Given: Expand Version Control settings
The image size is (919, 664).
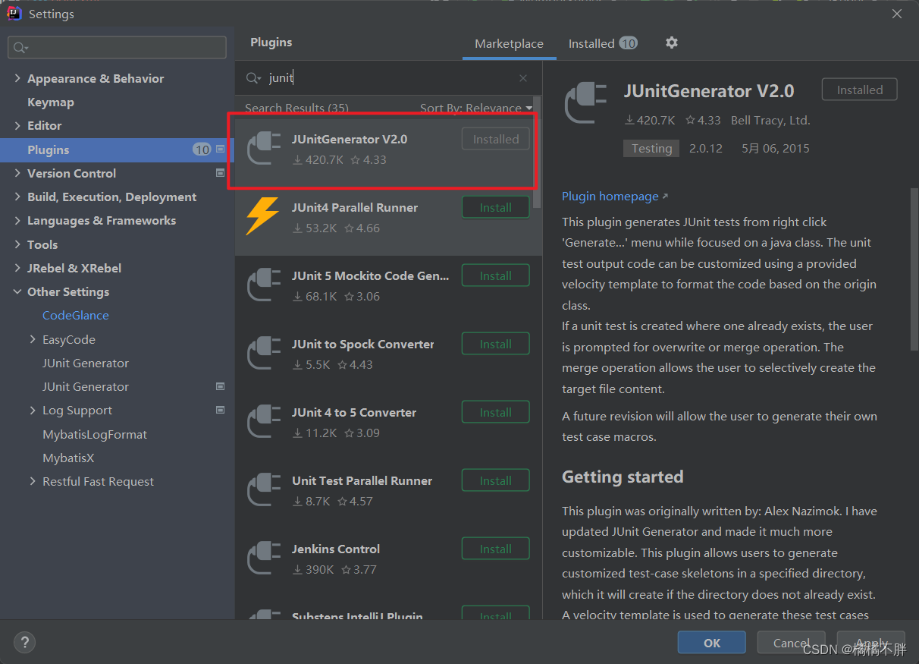Looking at the screenshot, I should pyautogui.click(x=17, y=173).
